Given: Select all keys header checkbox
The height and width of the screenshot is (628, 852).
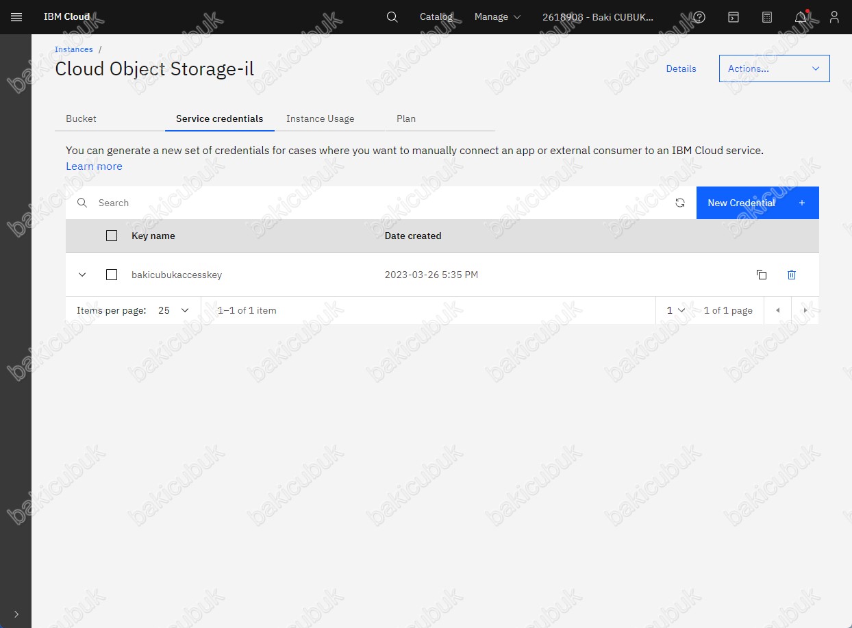Looking at the screenshot, I should [112, 236].
